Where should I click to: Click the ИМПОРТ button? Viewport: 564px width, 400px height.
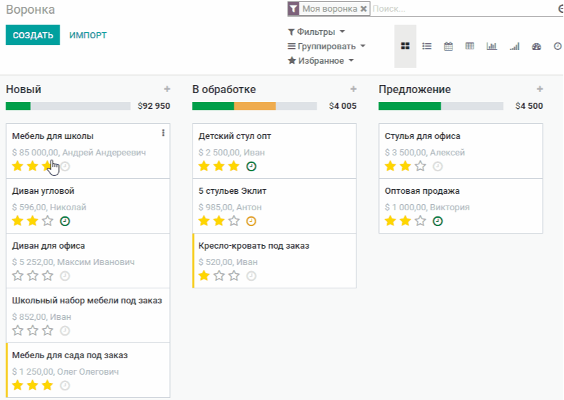pos(88,36)
